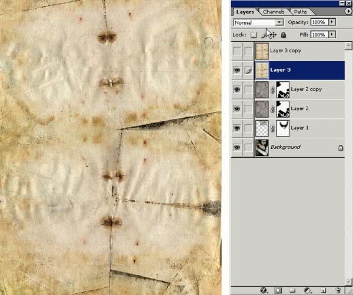Viewport: 353px width, 295px height.
Task: Open the Opacity slider arrow
Action: [x=332, y=22]
